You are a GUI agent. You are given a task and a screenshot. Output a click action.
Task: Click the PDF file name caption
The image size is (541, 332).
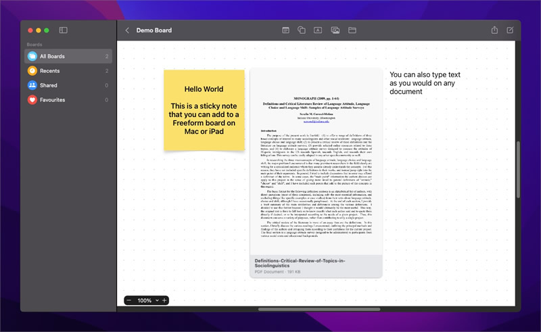(x=300, y=263)
